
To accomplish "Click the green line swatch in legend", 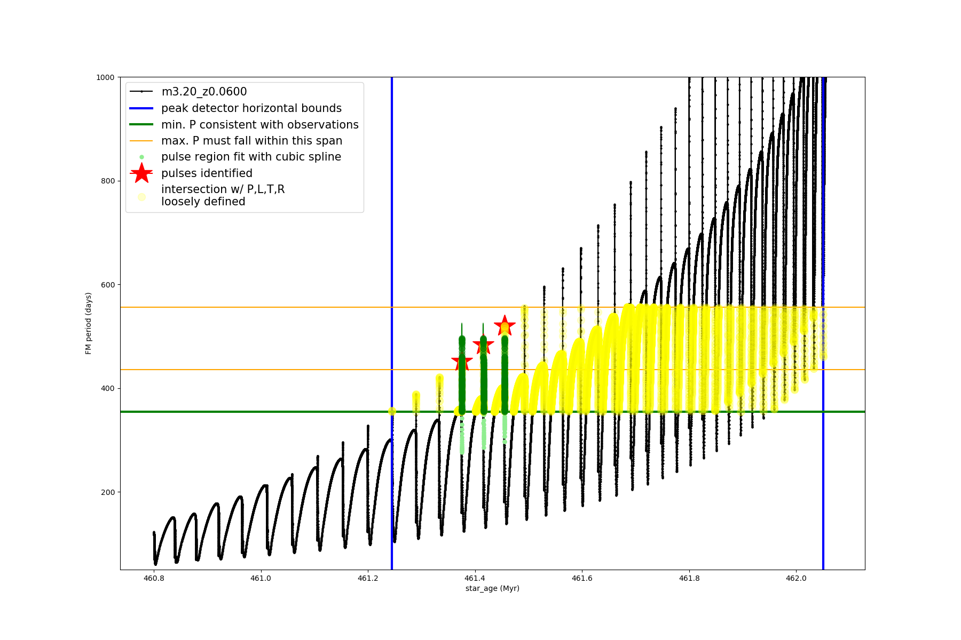I will (141, 124).
